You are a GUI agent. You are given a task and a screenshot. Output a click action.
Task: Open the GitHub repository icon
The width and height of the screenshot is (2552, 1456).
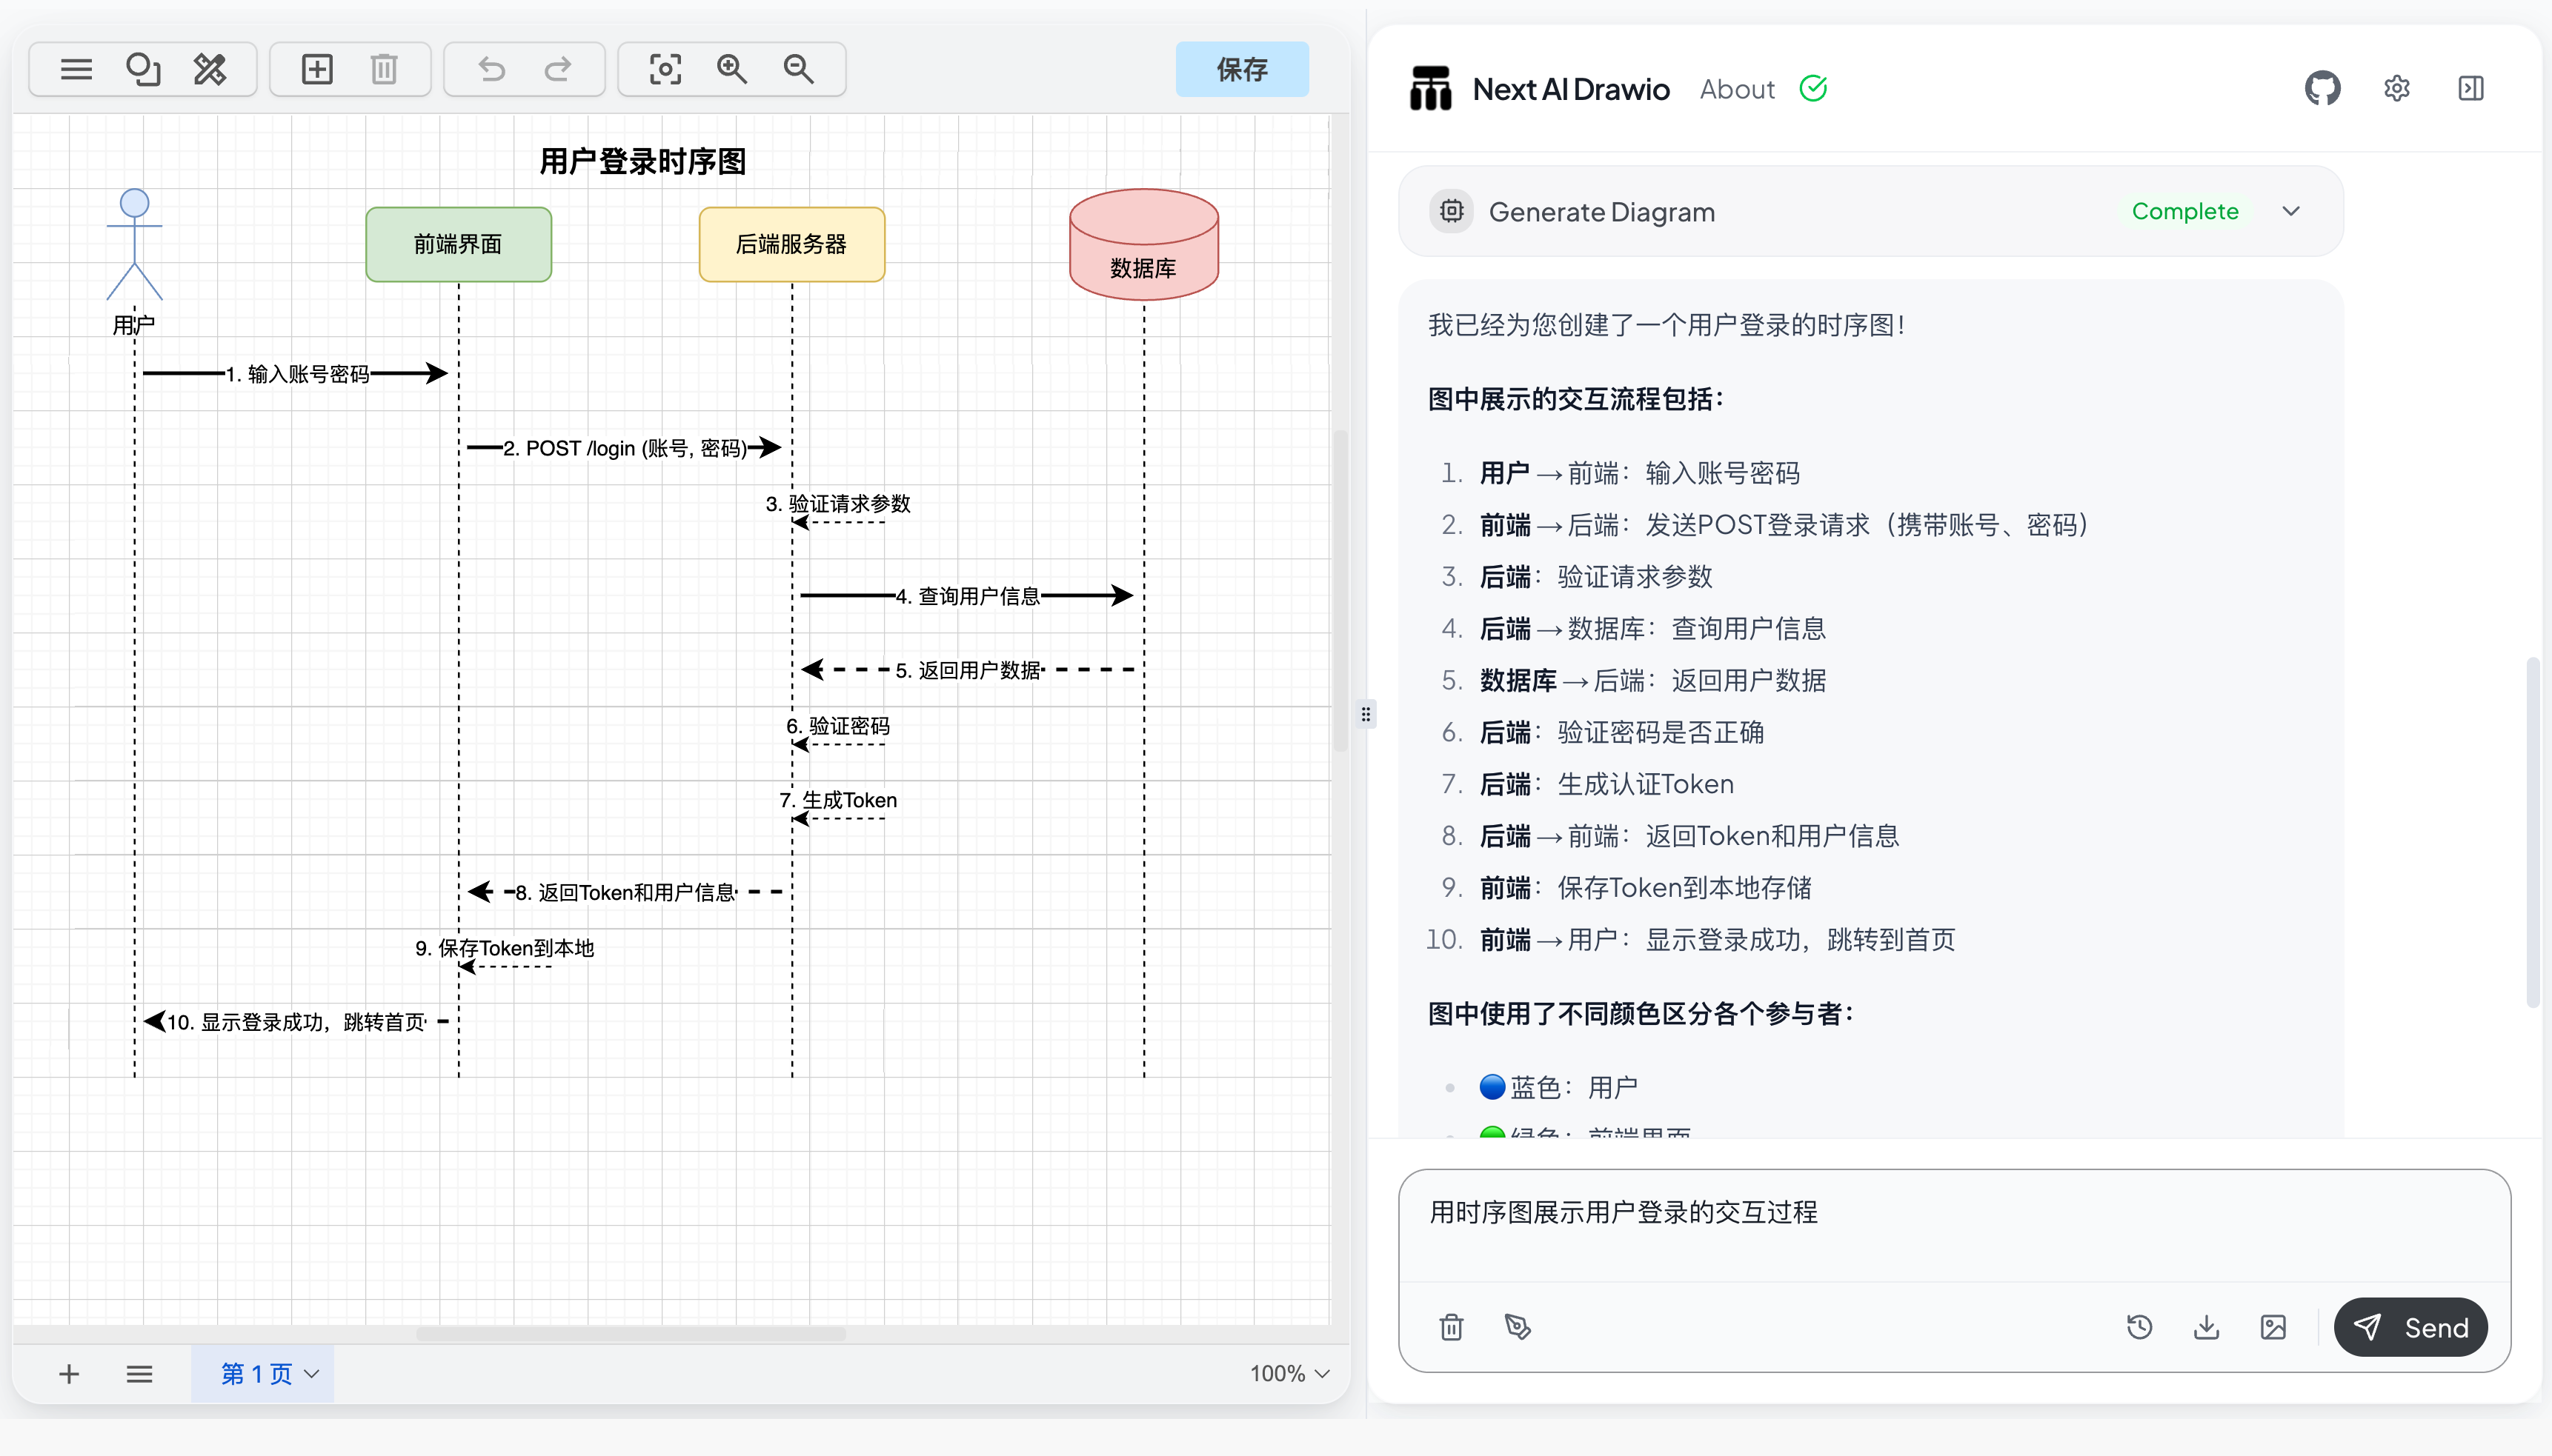pos(2322,89)
